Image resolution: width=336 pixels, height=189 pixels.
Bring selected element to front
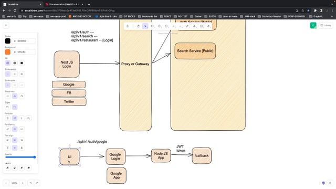tap(28, 168)
